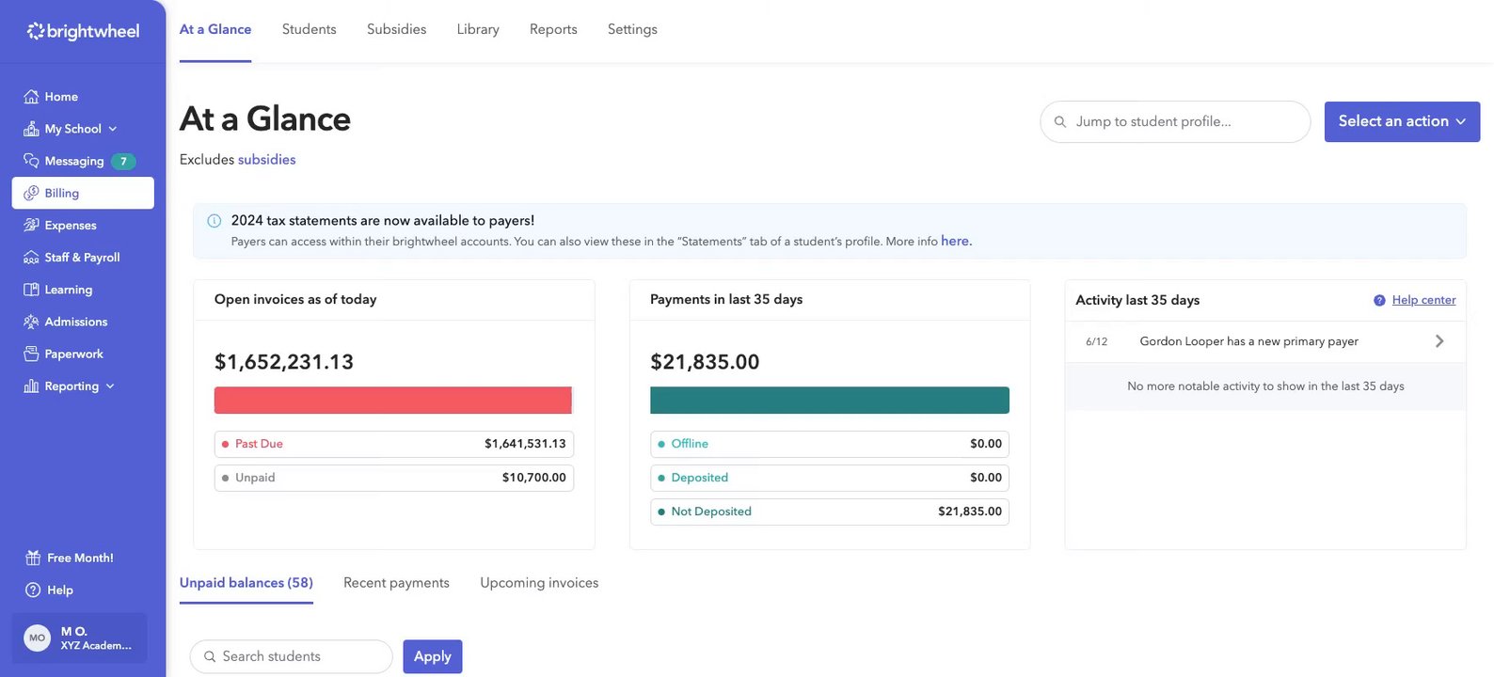This screenshot has height=677, width=1494.
Task: Click the red open invoices bar
Action: [x=393, y=401]
